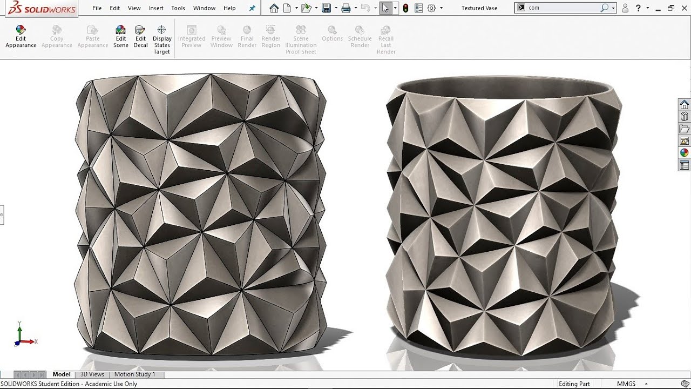The height and width of the screenshot is (389, 691).
Task: Open the Edit Appearance tool
Action: coord(21,37)
